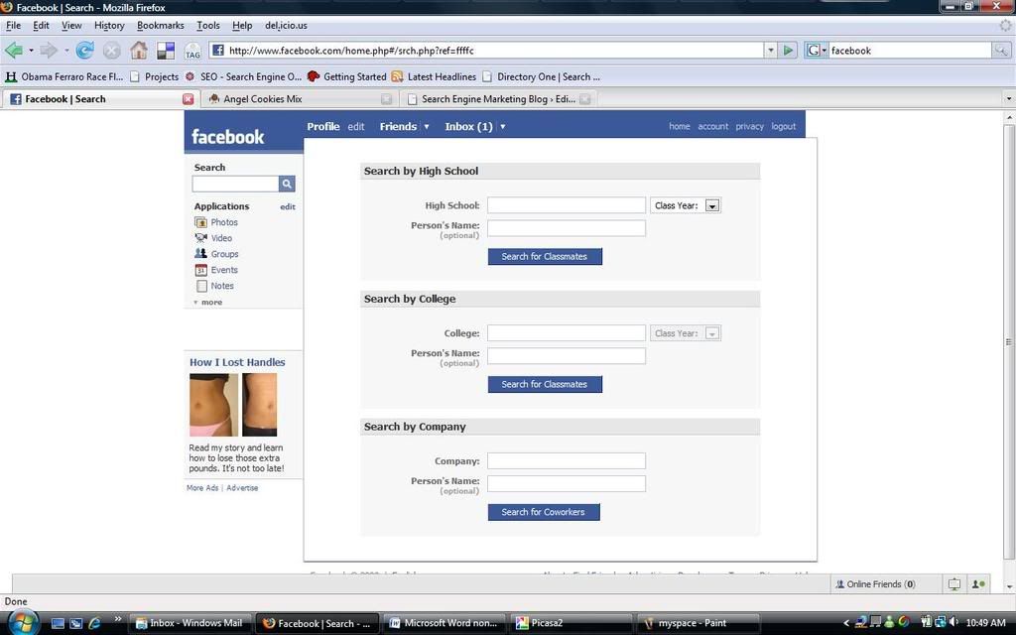Focus the College name field
The image size is (1016, 635).
tap(567, 333)
